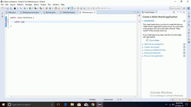Click the Debug bug toolbar icon
Screen dimensions: 191x107
coord(25,8)
